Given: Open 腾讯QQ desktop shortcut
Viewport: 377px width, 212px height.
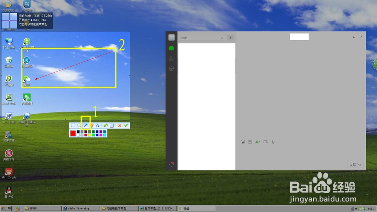Looking at the screenshot, I should click(9, 192).
